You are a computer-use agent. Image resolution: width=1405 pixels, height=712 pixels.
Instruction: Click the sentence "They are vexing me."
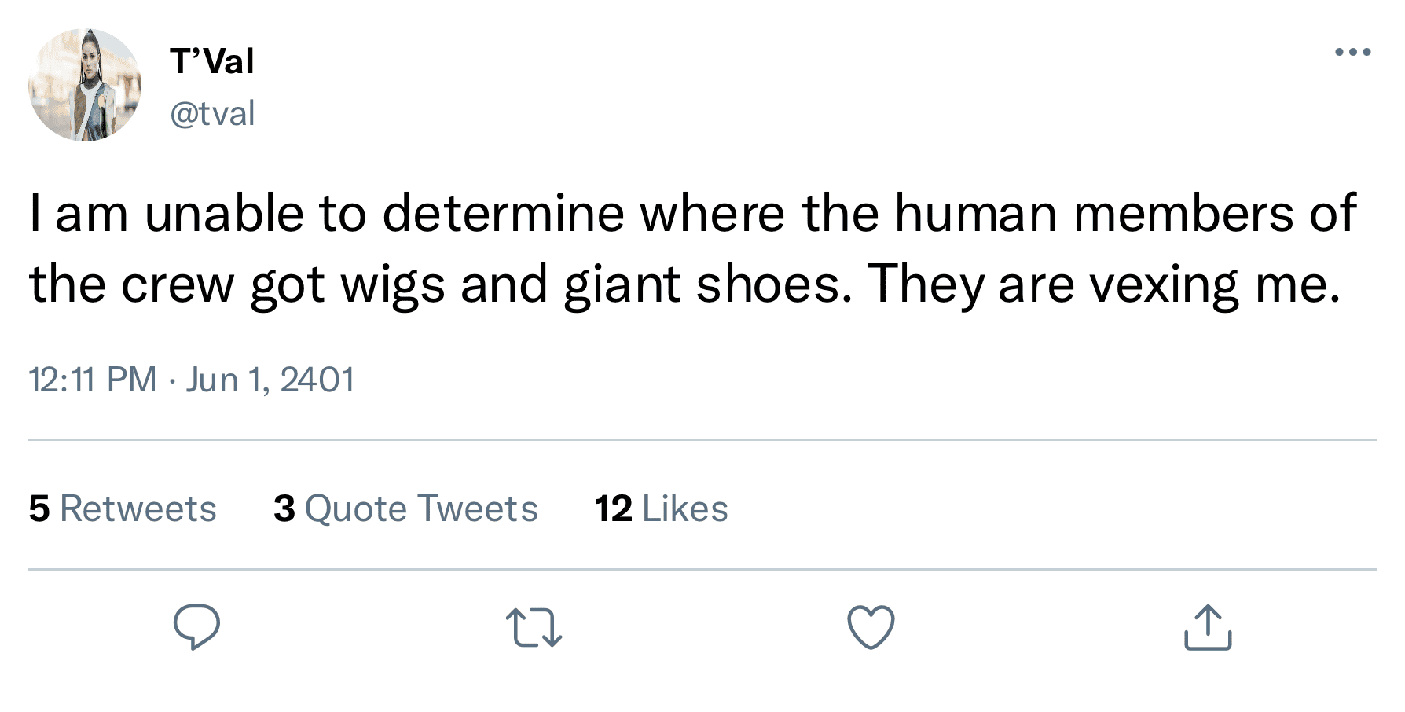pyautogui.click(x=1104, y=284)
